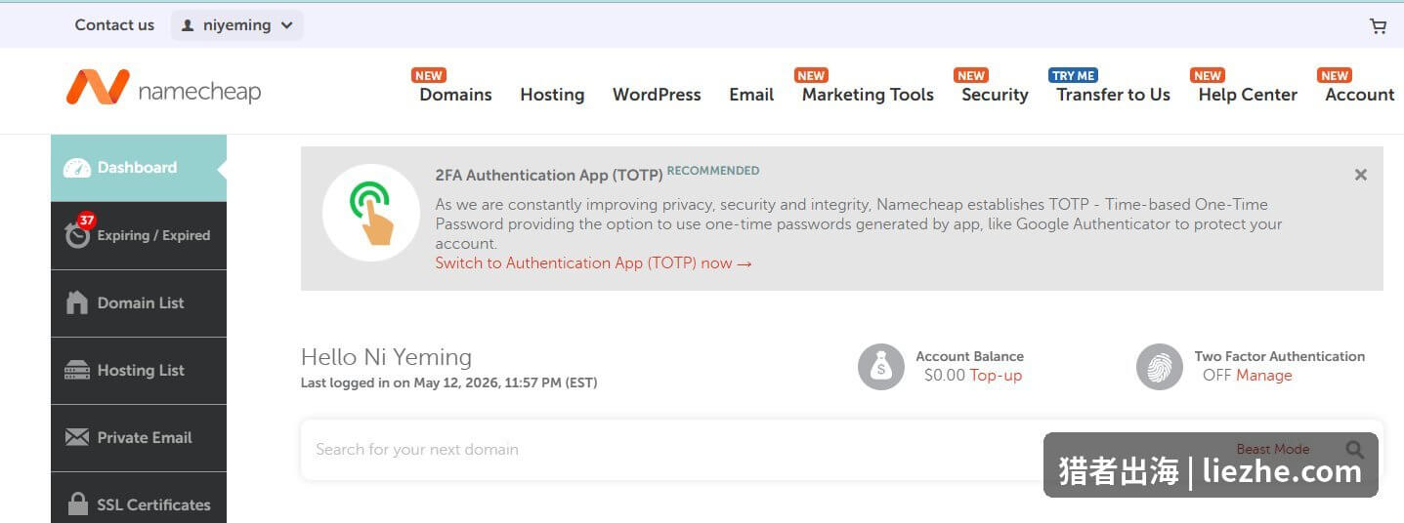Open the shopping cart icon

[1378, 26]
